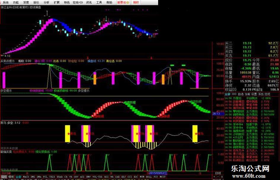Click the 浙江金科 chart title
This screenshot has height=180, width=280.
(x=21, y=7)
